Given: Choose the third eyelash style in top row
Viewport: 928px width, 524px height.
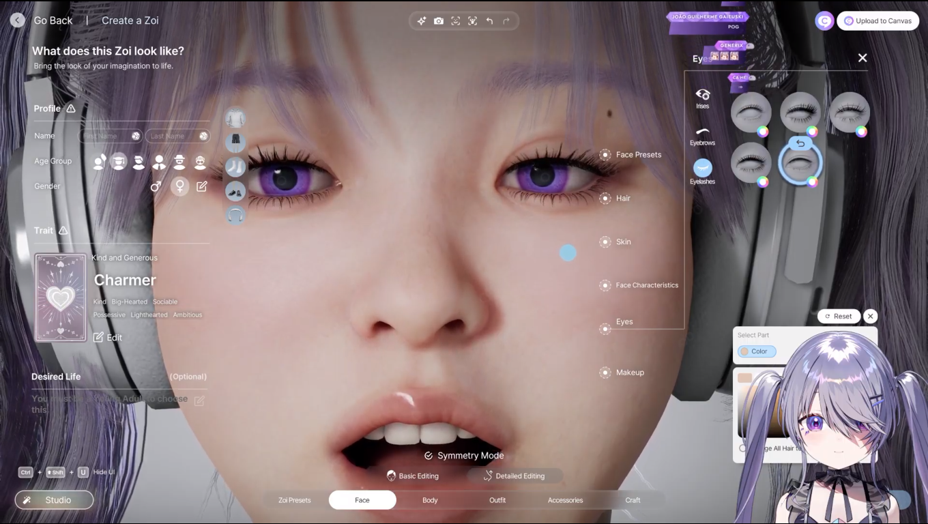Looking at the screenshot, I should click(x=850, y=113).
